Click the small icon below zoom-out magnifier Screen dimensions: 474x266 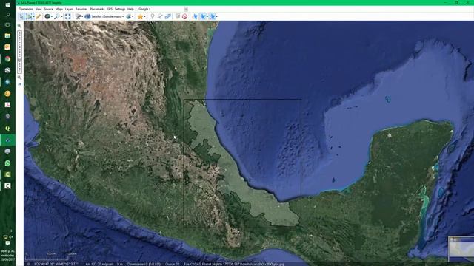[x=20, y=84]
